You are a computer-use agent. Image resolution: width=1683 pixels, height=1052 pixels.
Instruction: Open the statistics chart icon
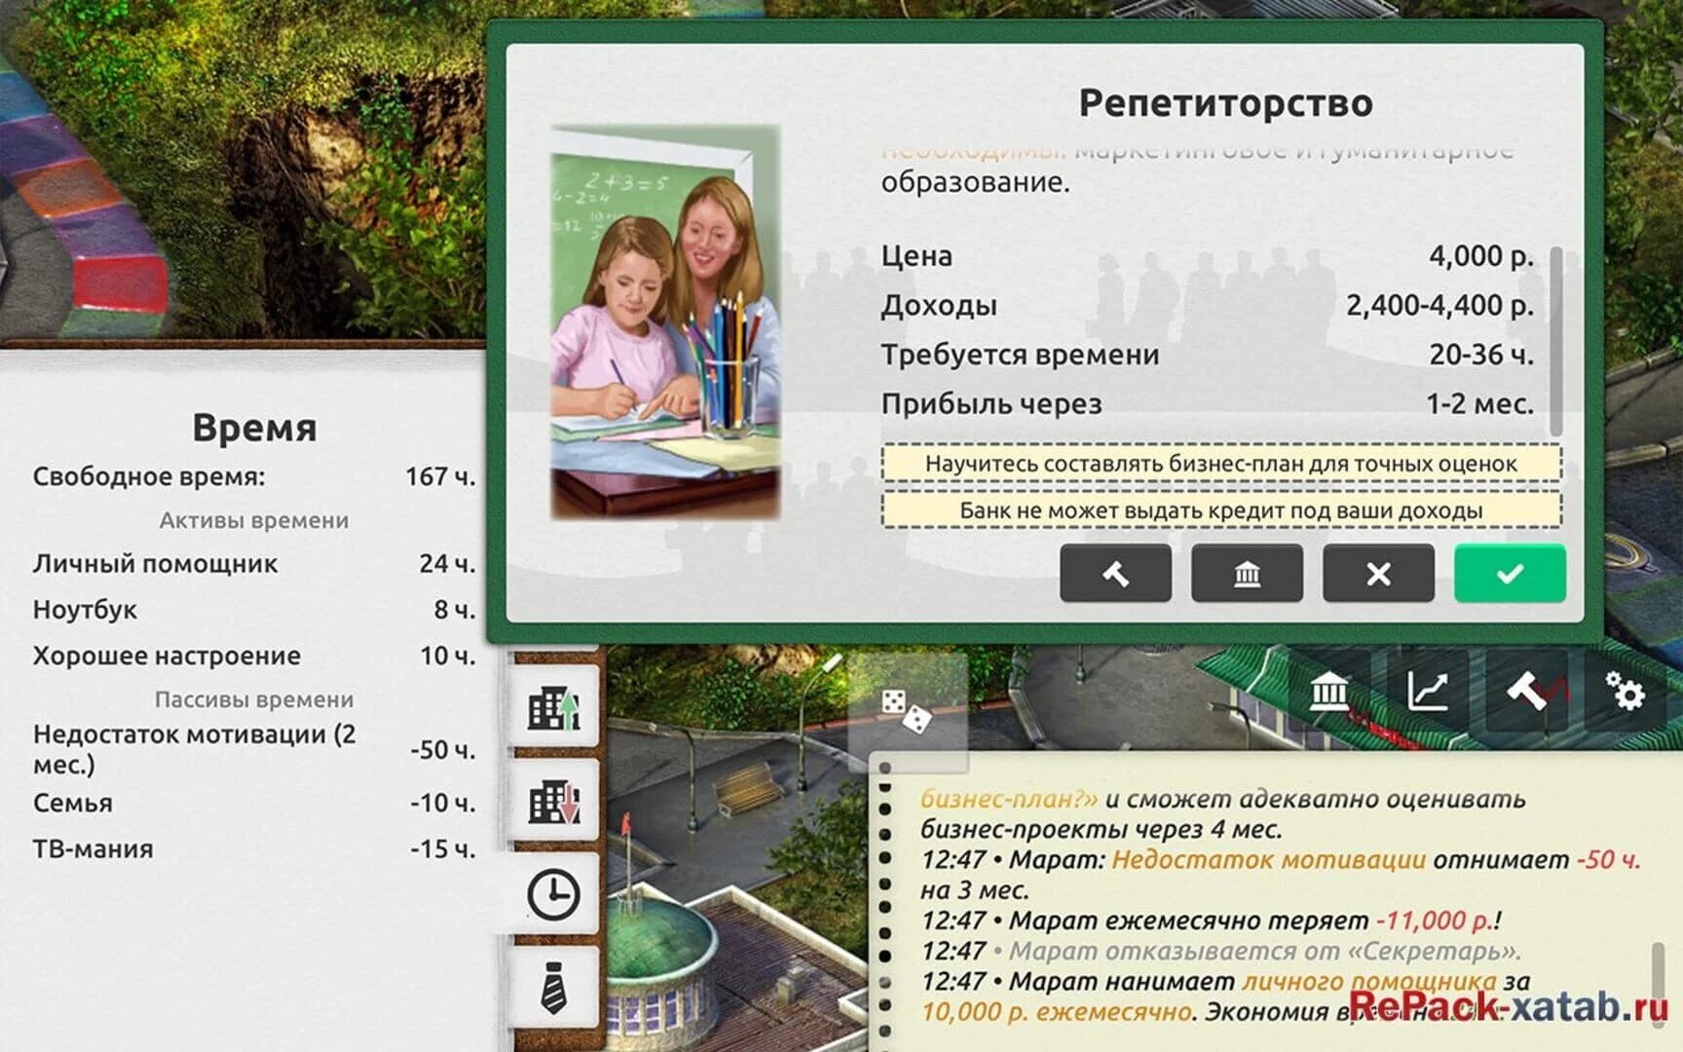pyautogui.click(x=1425, y=693)
